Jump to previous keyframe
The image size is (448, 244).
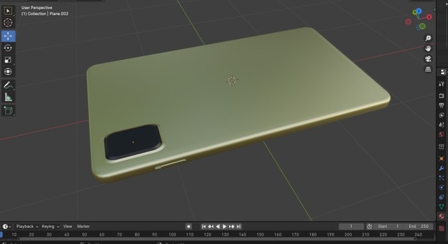point(211,227)
